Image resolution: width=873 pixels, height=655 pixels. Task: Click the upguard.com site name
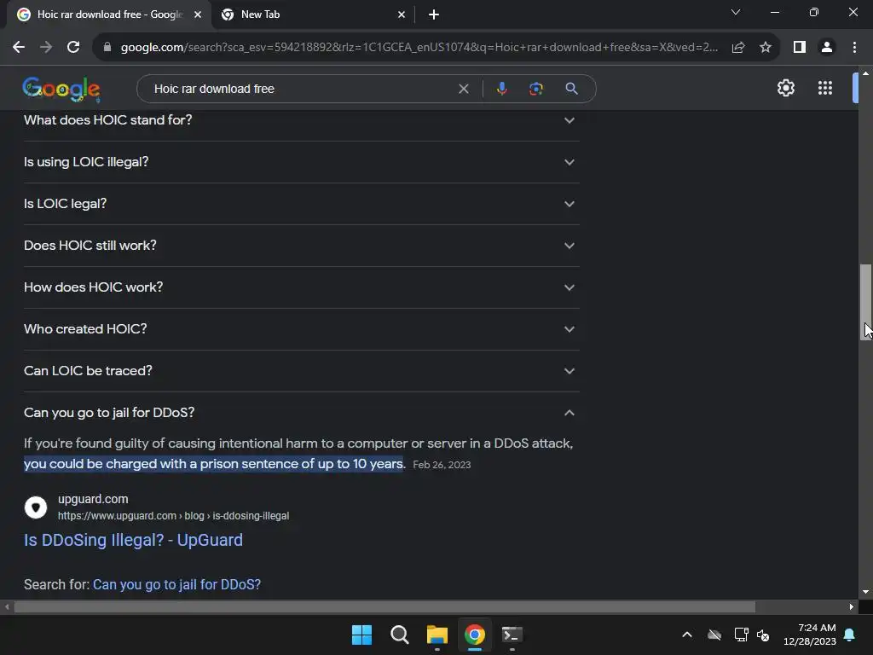[93, 499]
